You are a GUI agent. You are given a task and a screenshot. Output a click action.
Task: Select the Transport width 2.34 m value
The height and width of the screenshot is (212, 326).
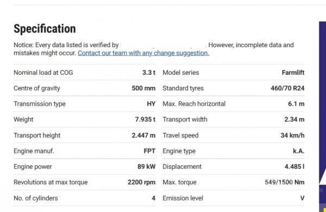coord(294,119)
